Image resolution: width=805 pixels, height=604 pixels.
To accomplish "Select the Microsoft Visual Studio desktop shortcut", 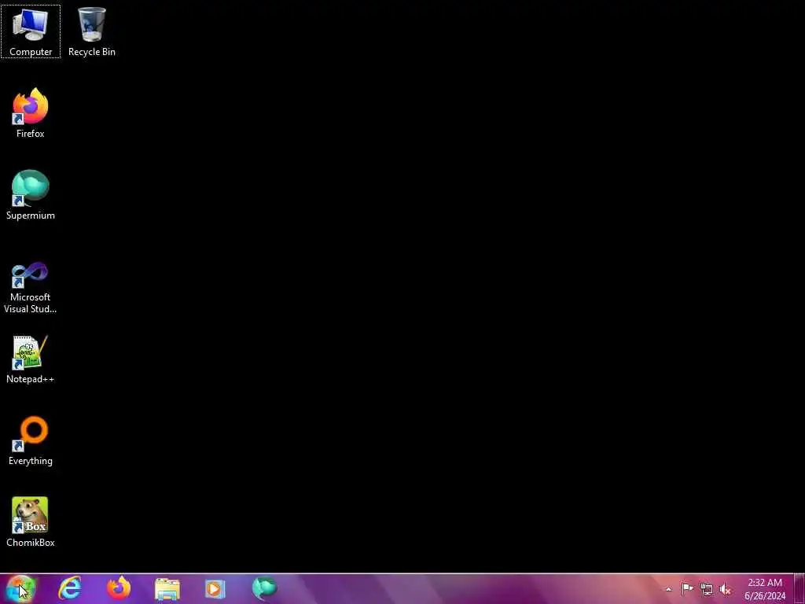I will (31, 288).
